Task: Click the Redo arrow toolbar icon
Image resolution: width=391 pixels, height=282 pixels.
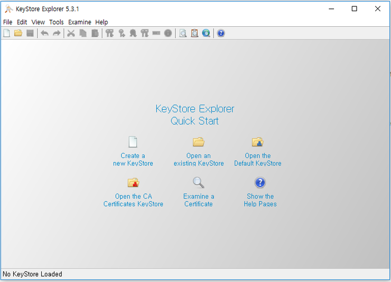Action: [x=57, y=33]
